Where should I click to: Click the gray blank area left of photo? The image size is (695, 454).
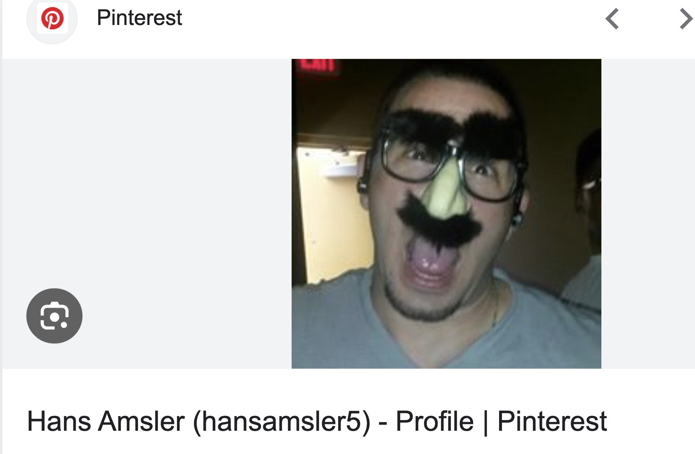tap(147, 214)
